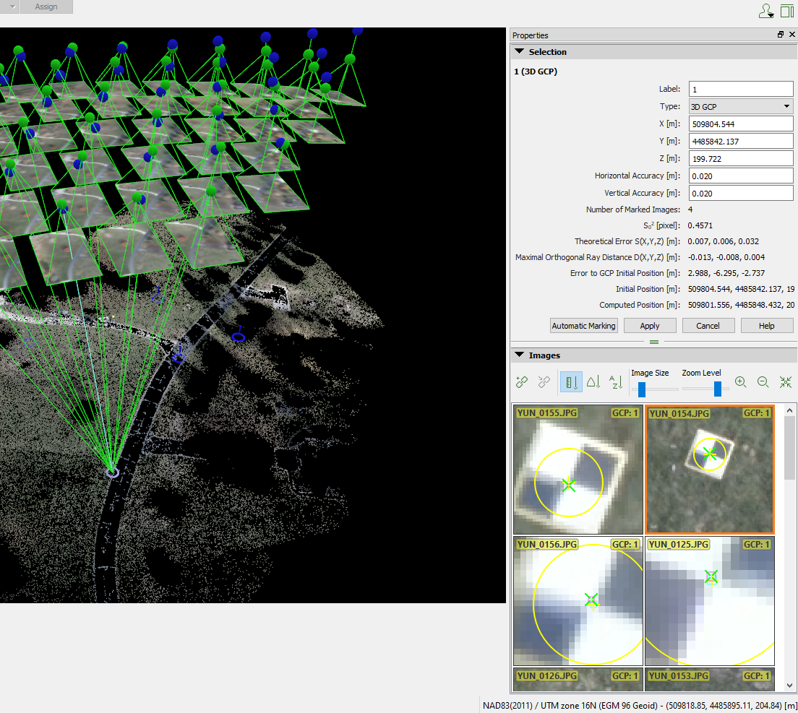Select the YUN_0125.JPG thumbnail
Screen dimensions: 798x713
coord(710,601)
